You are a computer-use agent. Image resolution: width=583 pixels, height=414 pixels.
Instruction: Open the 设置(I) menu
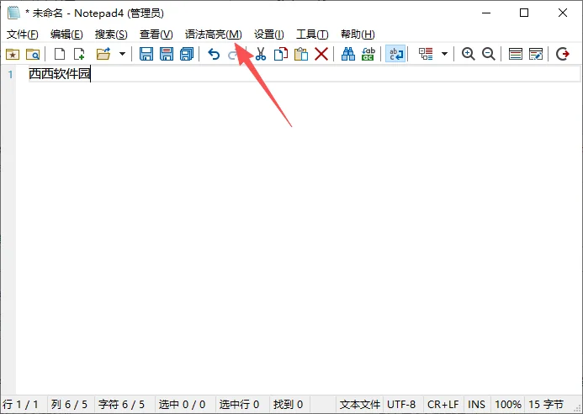click(269, 34)
